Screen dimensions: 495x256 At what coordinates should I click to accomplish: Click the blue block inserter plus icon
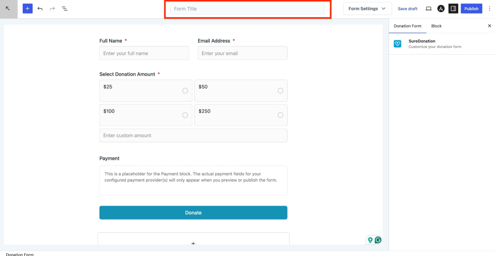tap(28, 9)
